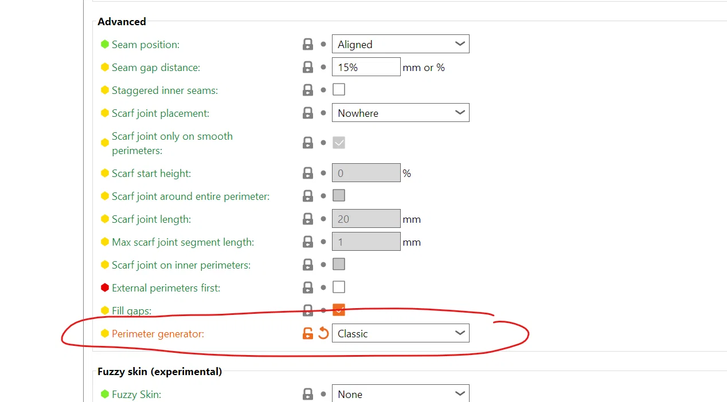Viewport: 727px width, 402px height.
Task: Open the Perimeter generator Classic dropdown
Action: tap(400, 333)
